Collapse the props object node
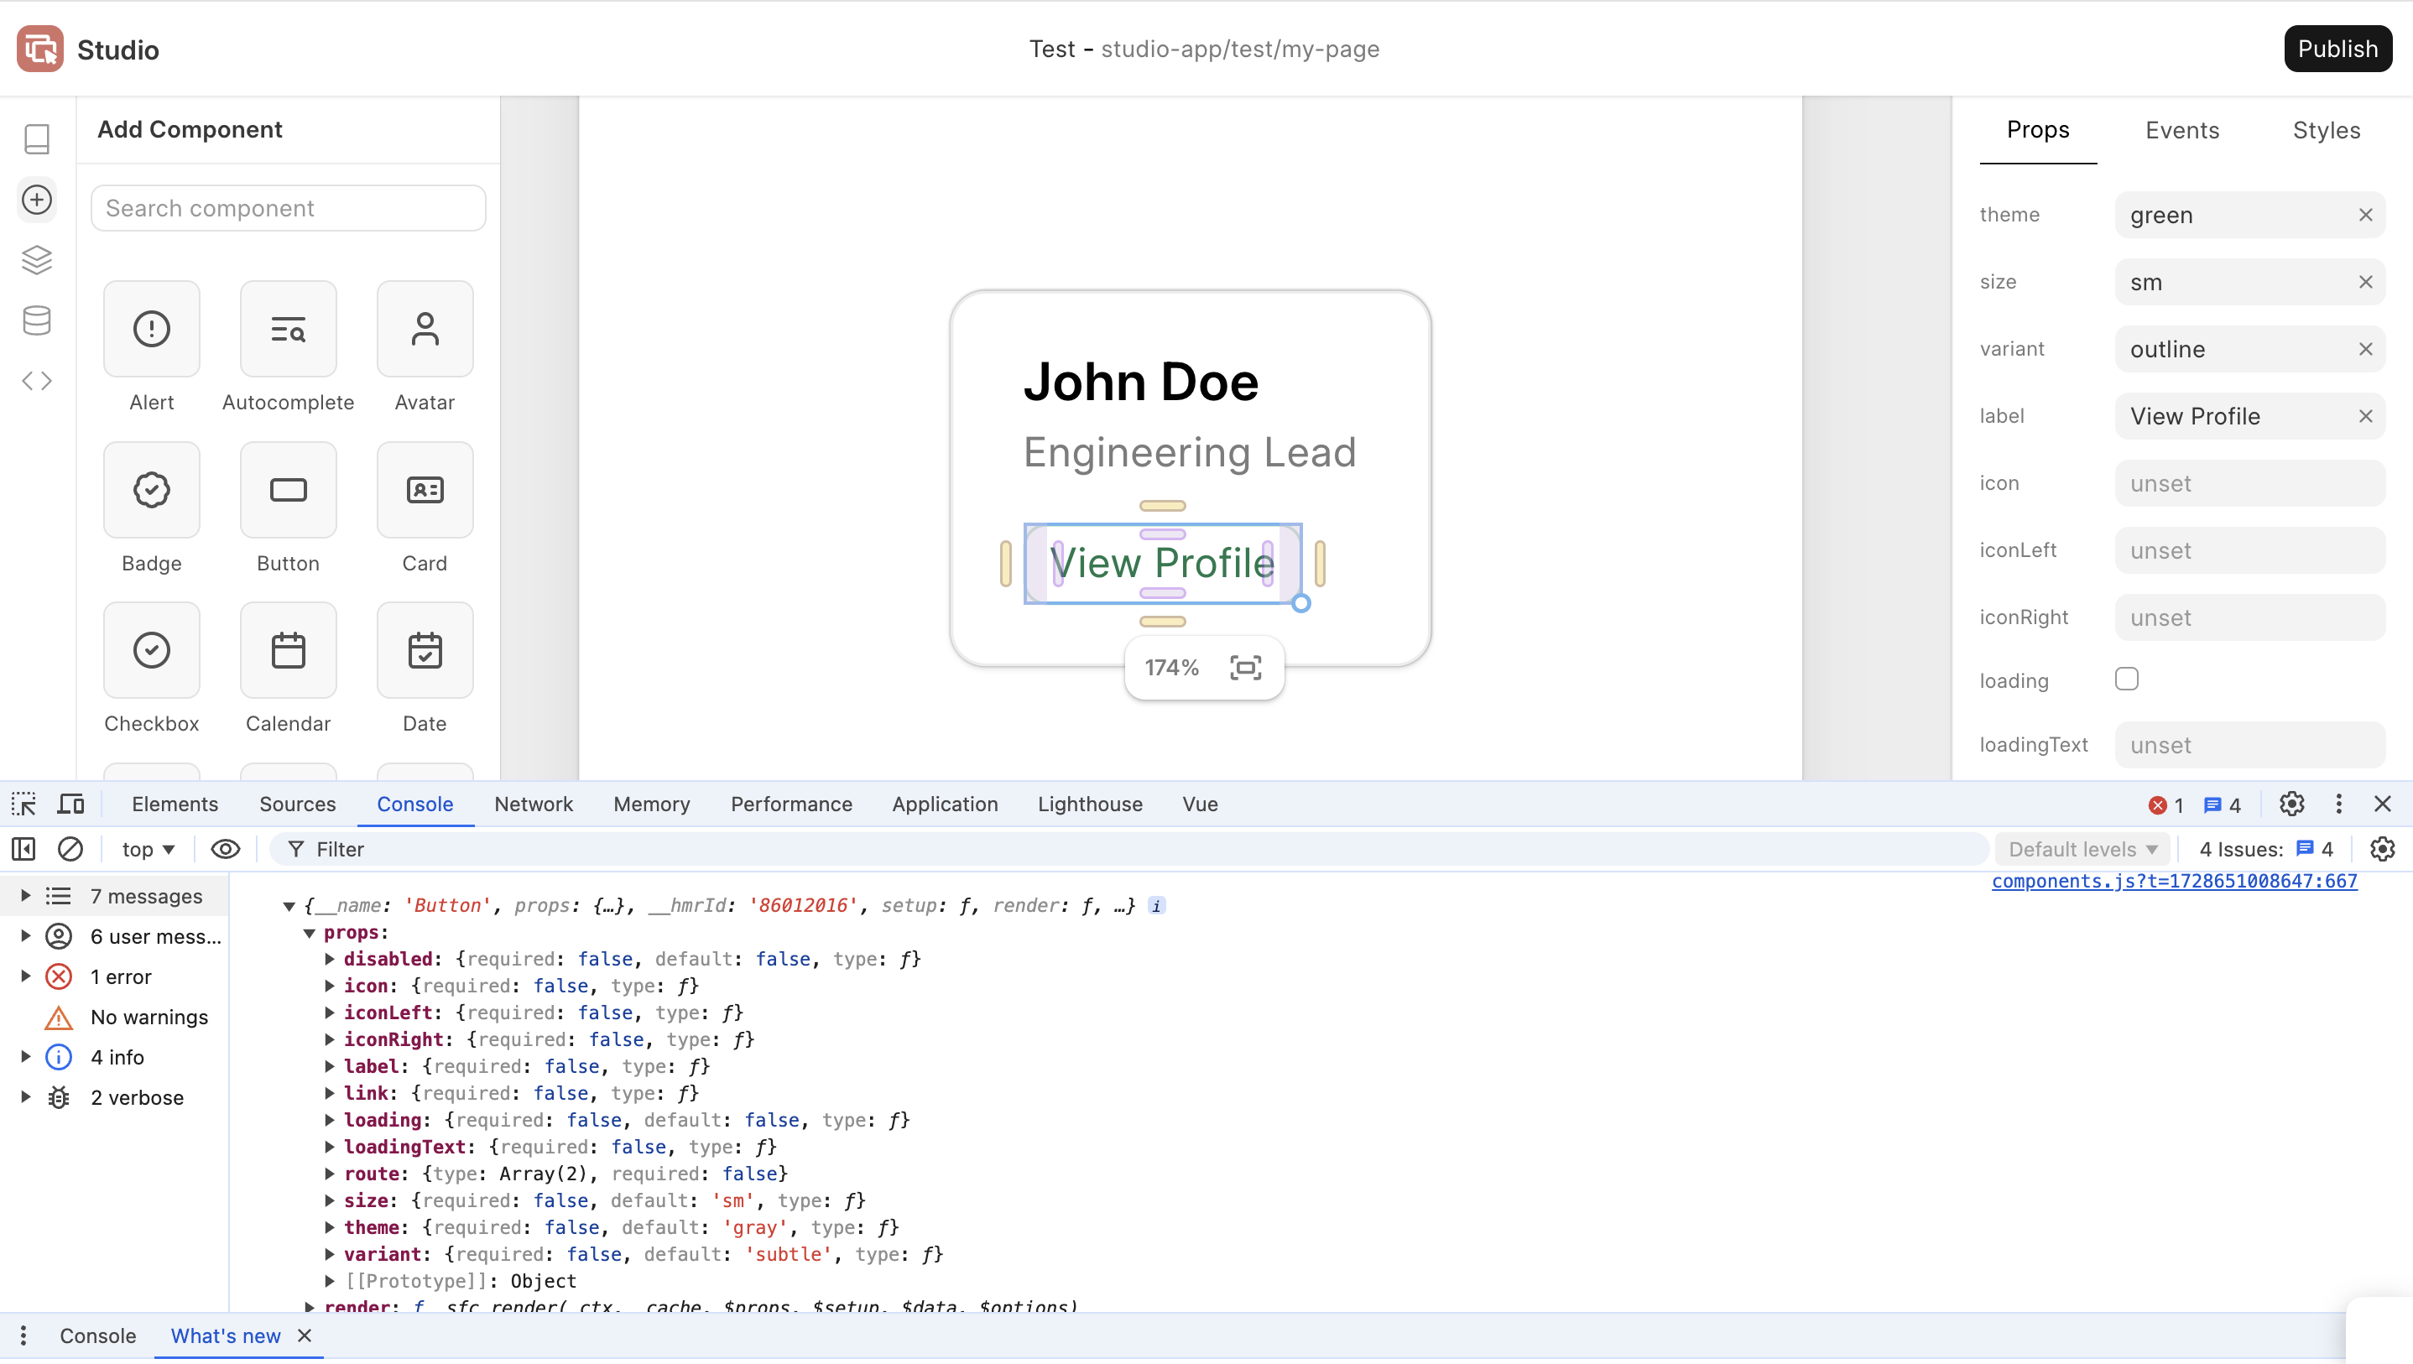 (309, 933)
